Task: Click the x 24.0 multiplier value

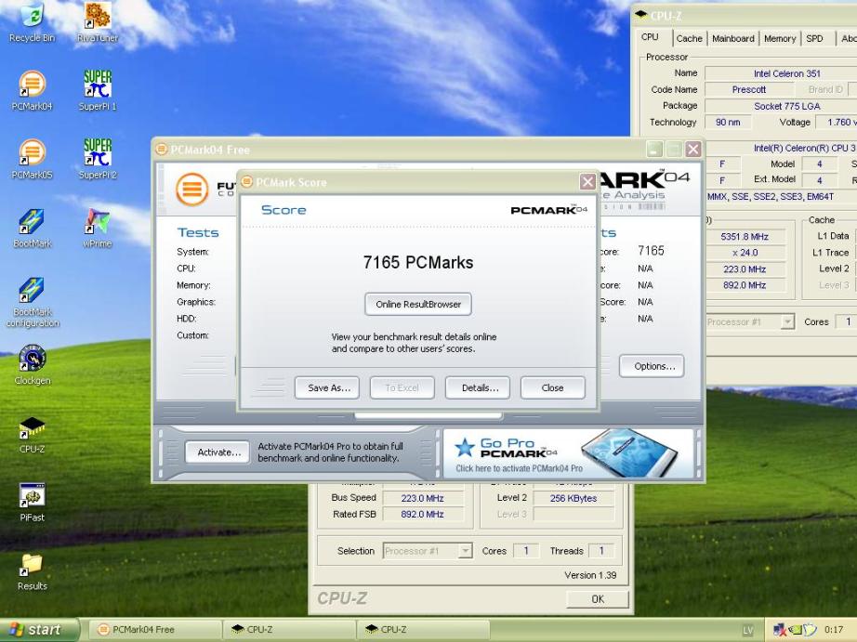Action: coord(745,253)
